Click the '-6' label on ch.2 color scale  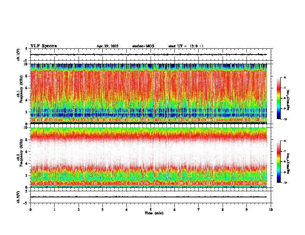[x=284, y=141]
